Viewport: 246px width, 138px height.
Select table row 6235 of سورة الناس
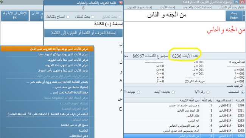pyautogui.click(x=185, y=131)
